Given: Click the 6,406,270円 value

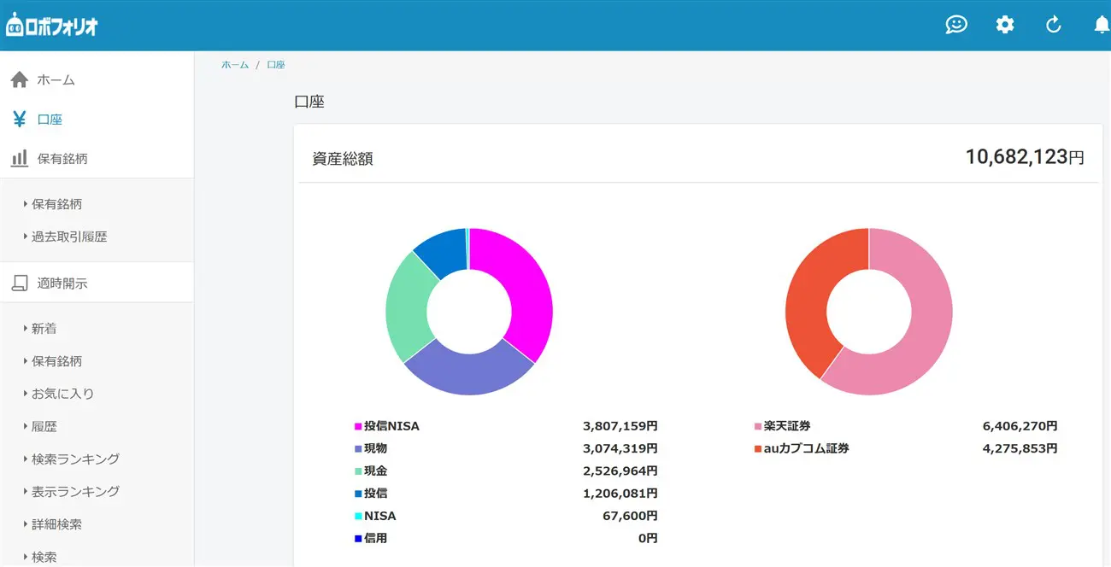Looking at the screenshot, I should 1020,426.
